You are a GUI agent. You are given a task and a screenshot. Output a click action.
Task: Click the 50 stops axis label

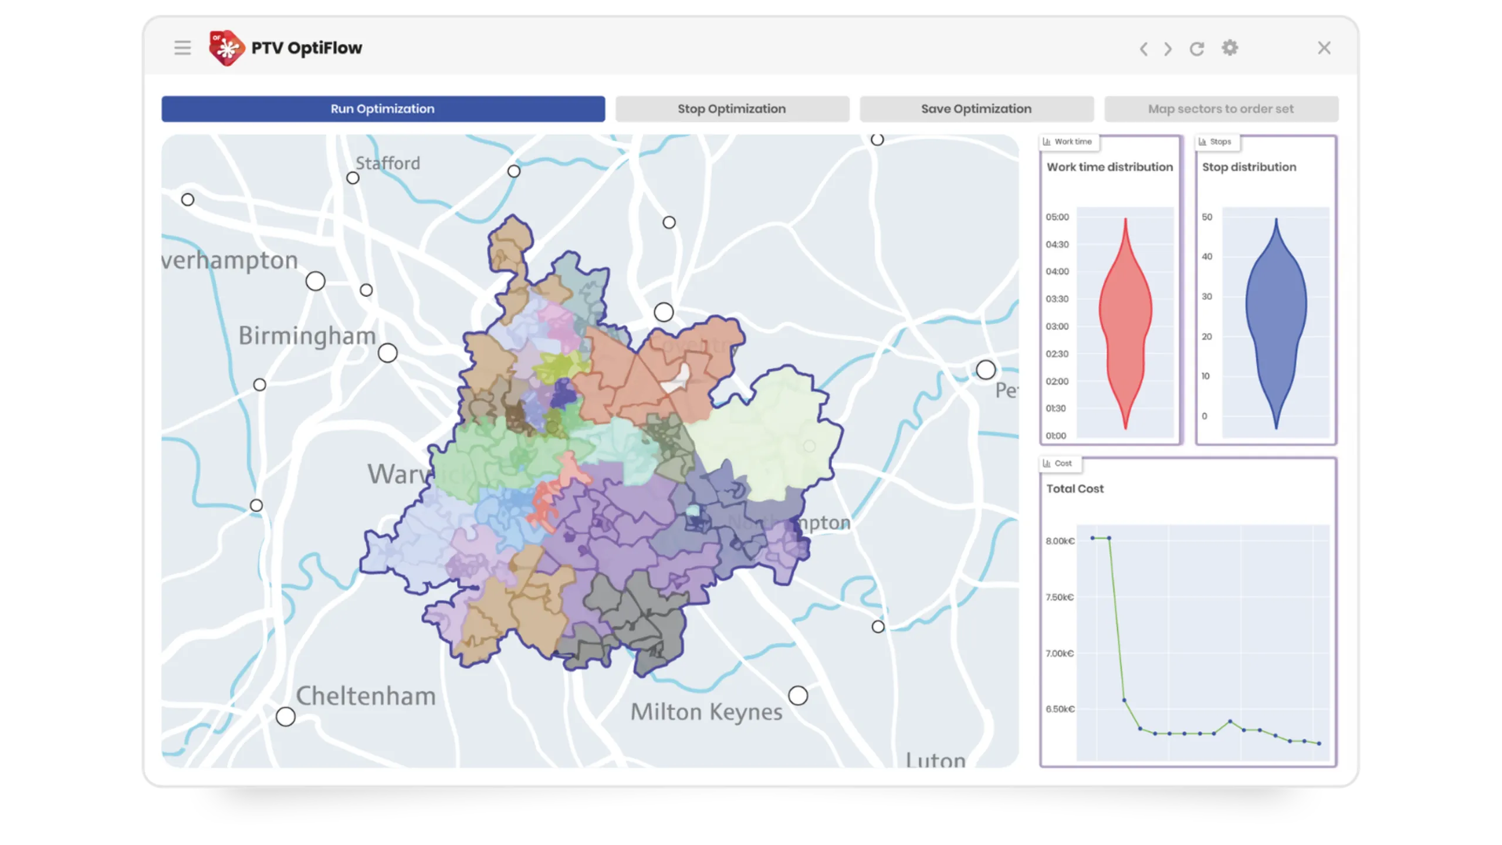tap(1207, 217)
